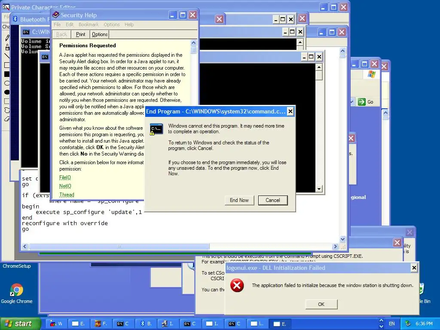Open the Google Chrome desktop shortcut
The image size is (440, 330).
(17, 293)
